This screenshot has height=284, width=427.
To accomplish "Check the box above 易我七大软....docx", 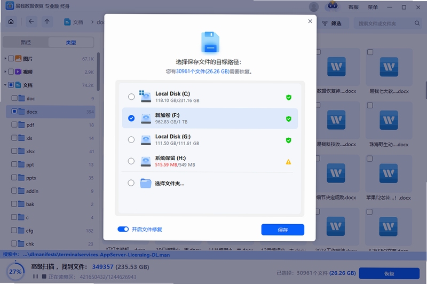I will 370,52.
